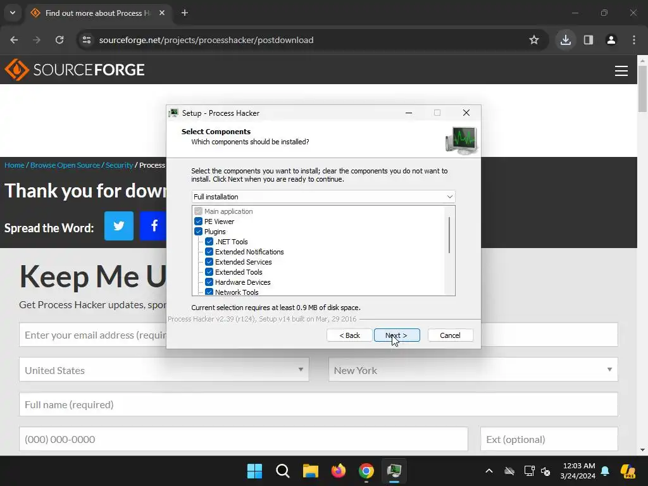Switch to Chrome on taskbar
The height and width of the screenshot is (486, 648).
click(366, 471)
